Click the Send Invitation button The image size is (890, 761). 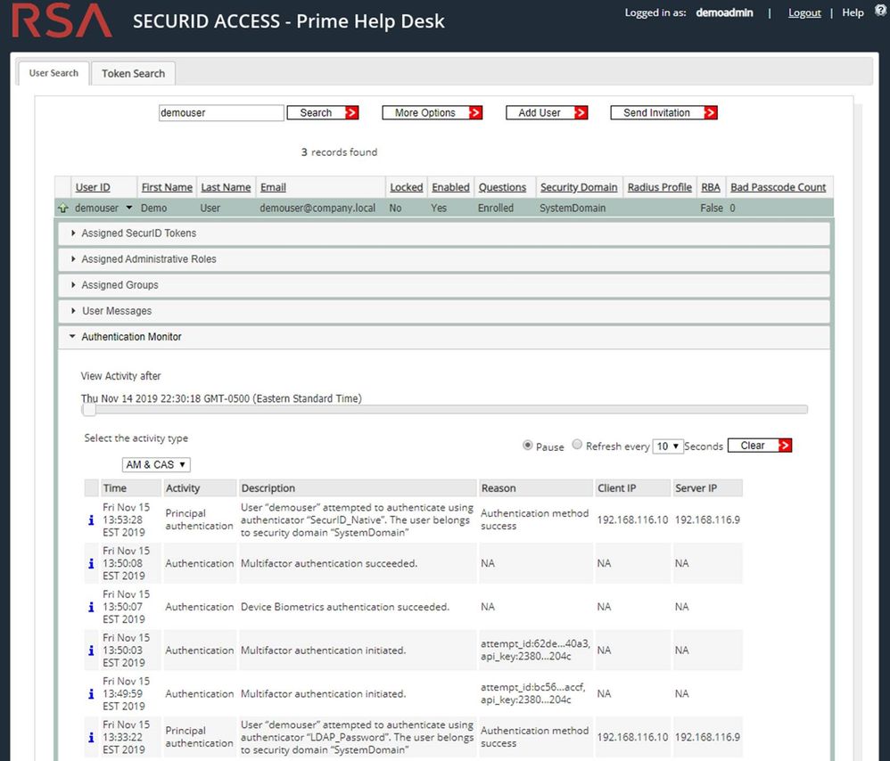click(x=663, y=113)
